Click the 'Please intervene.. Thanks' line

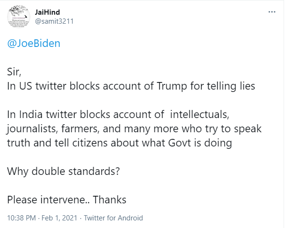[66, 200]
